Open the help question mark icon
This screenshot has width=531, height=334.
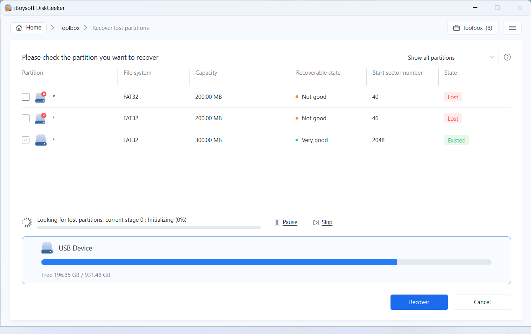click(x=507, y=57)
